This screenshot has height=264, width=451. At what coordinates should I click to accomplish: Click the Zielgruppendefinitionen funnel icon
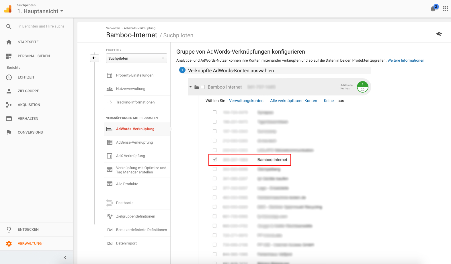click(110, 217)
